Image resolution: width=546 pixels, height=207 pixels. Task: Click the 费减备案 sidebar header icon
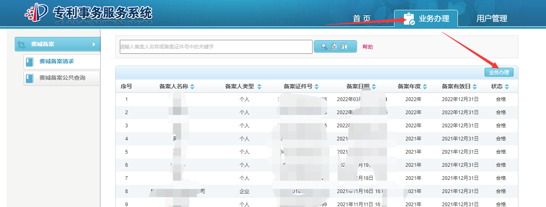click(22, 44)
